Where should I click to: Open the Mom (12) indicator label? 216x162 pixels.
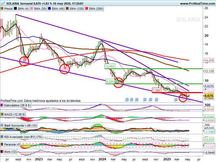click(x=9, y=152)
